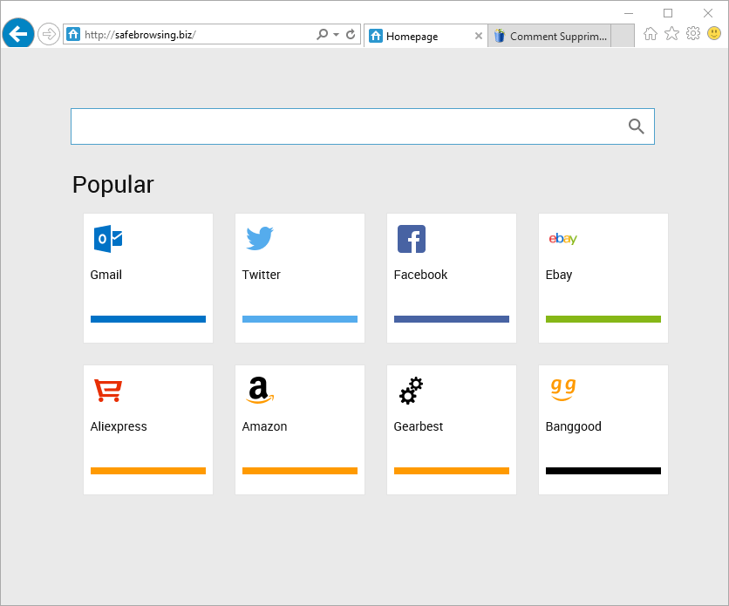Click the Facebook logo icon
The width and height of the screenshot is (729, 606).
click(x=412, y=239)
